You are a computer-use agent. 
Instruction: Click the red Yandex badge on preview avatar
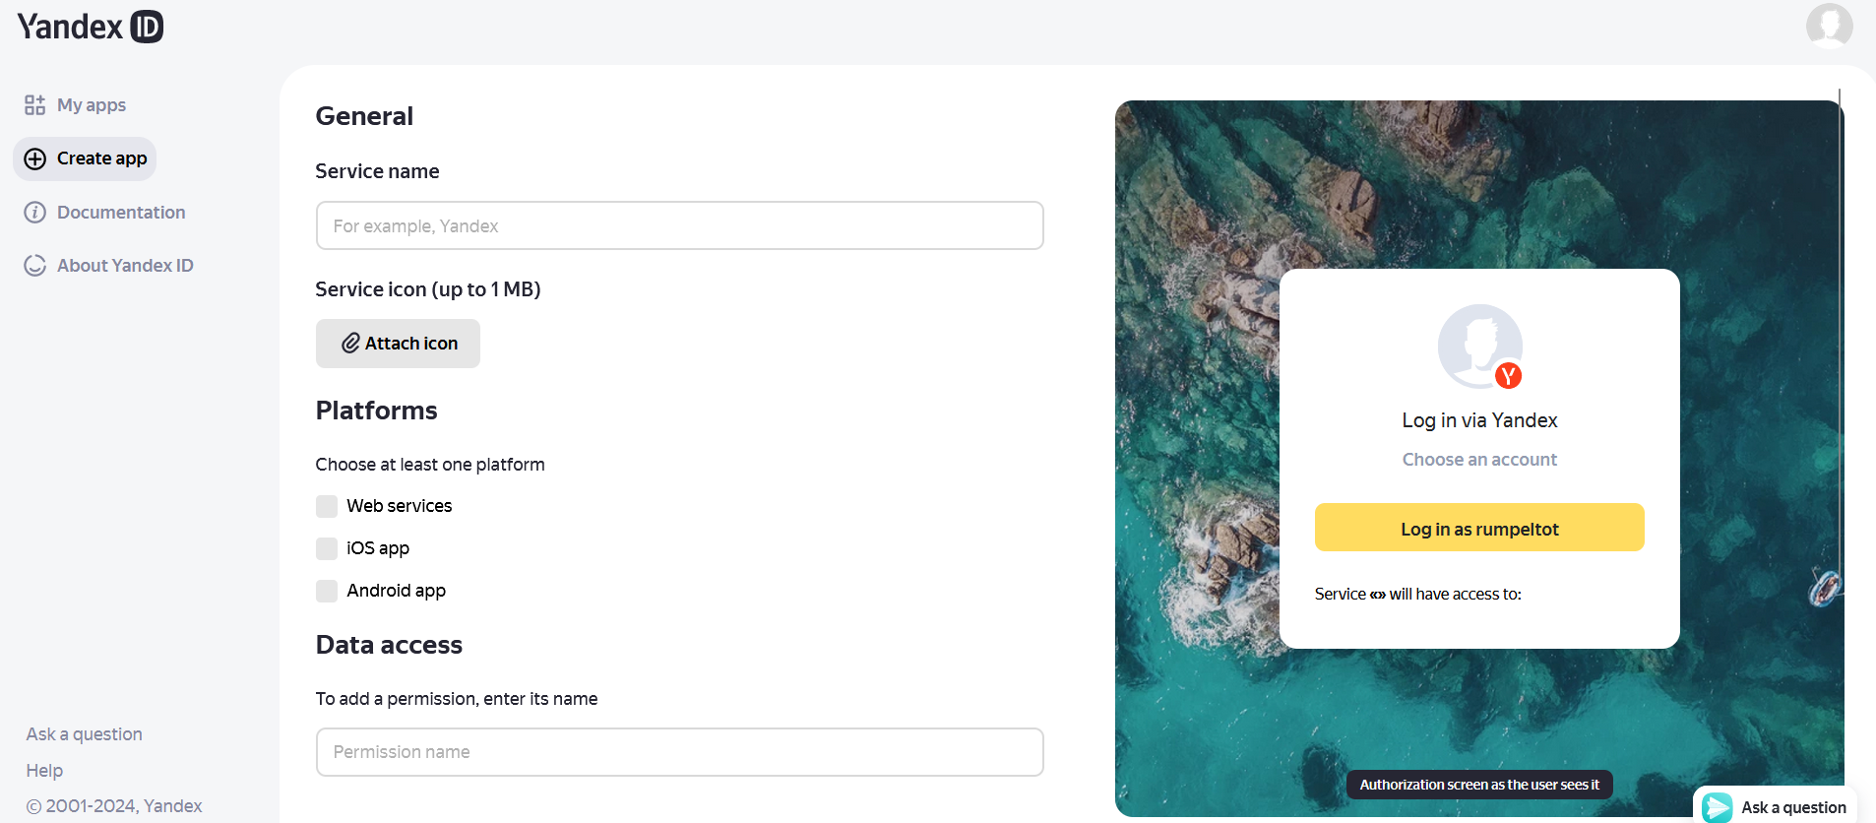tap(1508, 376)
